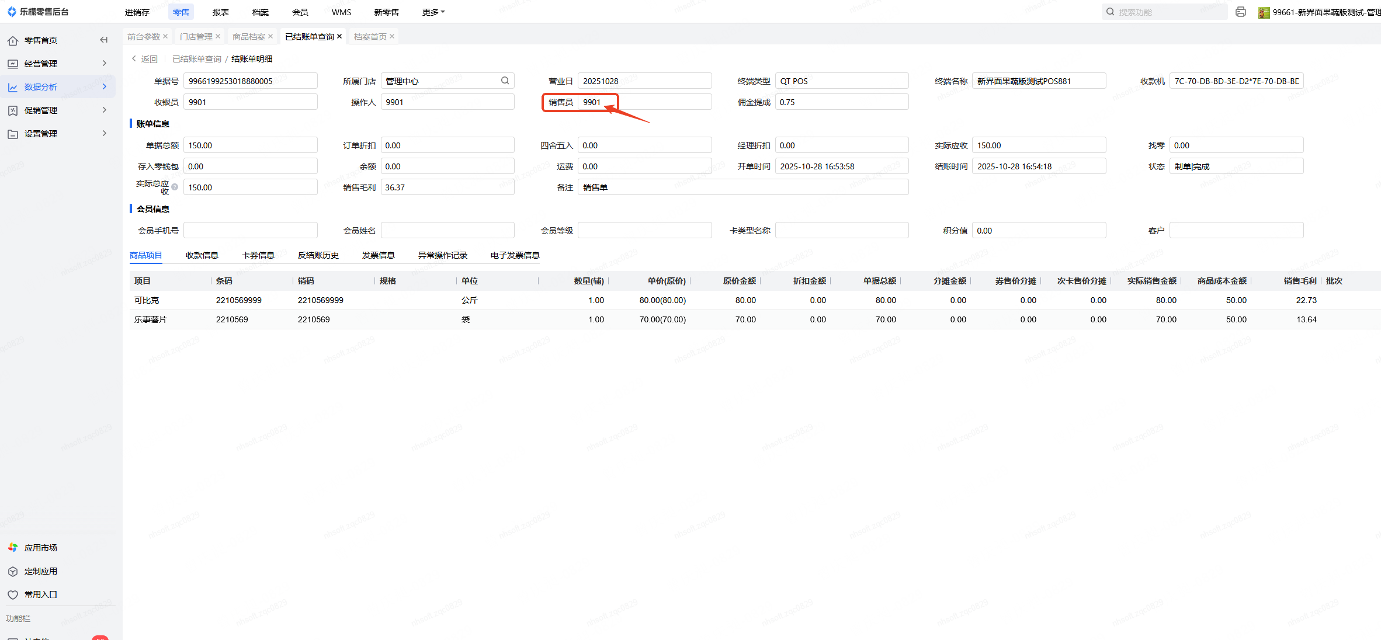Screen dimensions: 1381x640
Task: Close the 商品档案 tab
Action: coord(270,36)
